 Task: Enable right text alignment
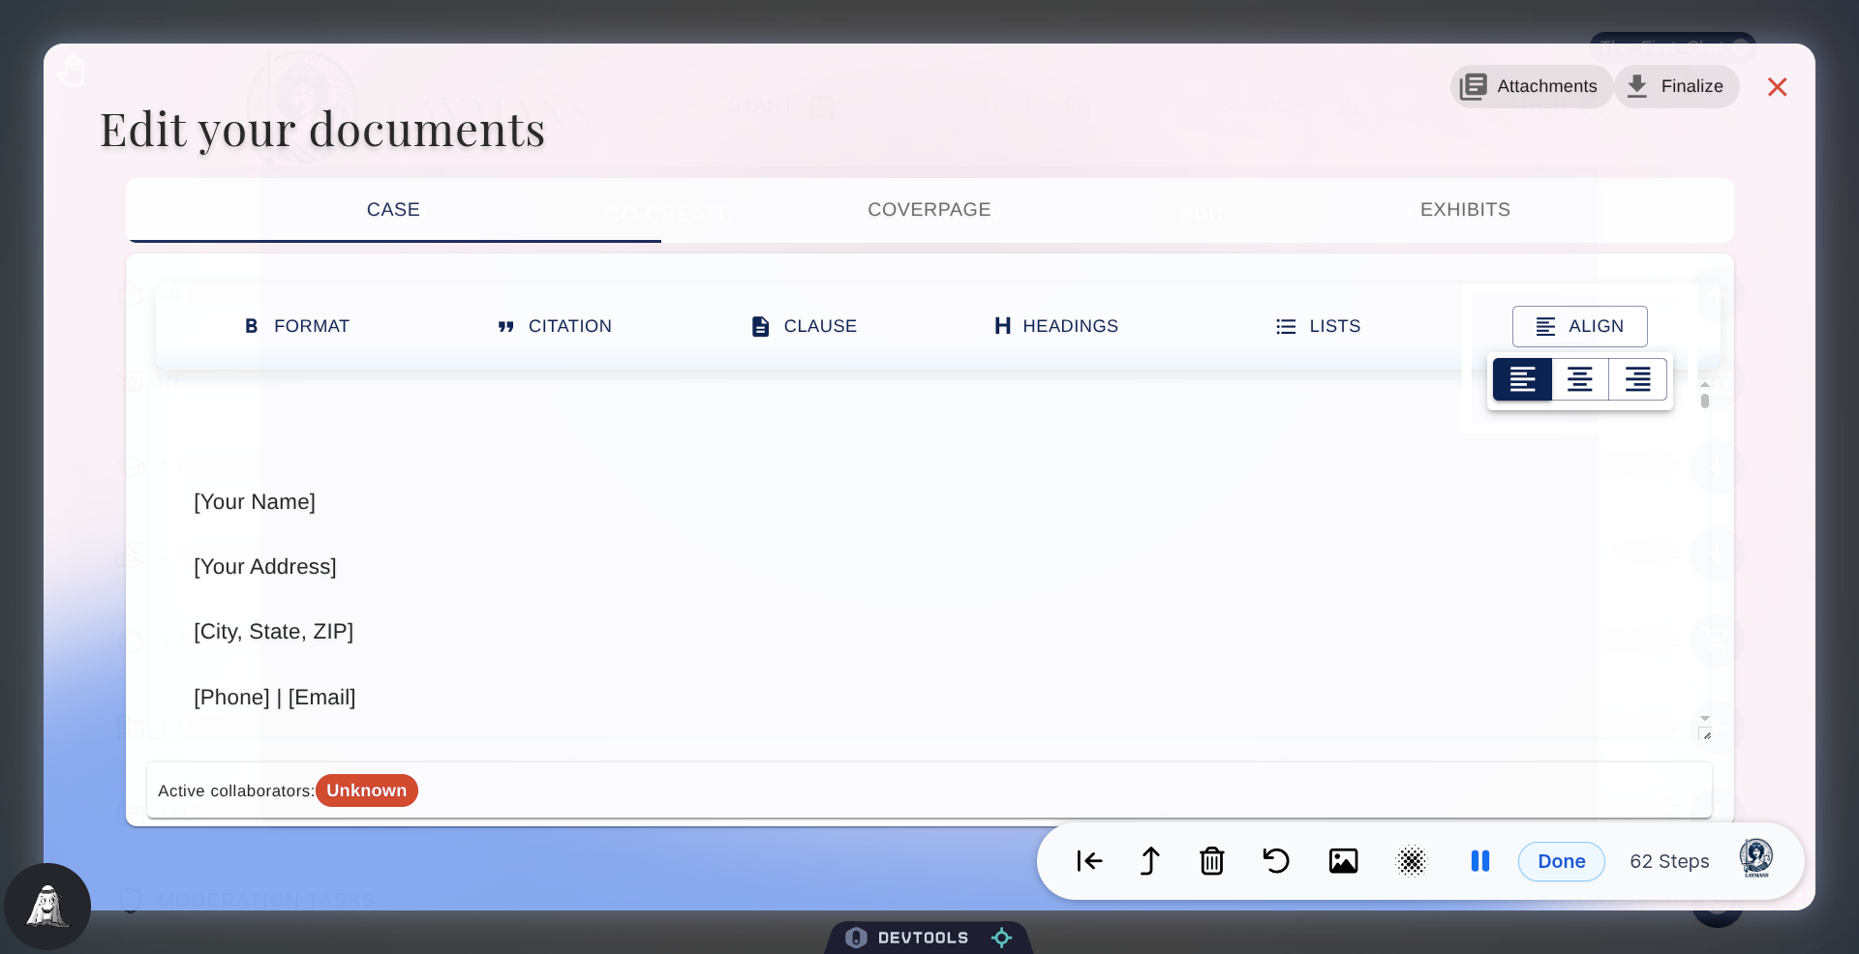point(1637,379)
